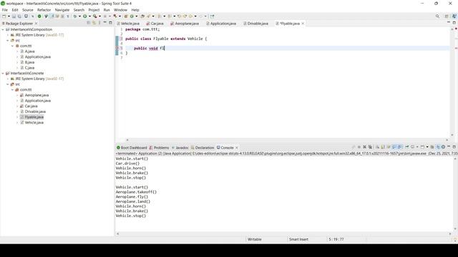This screenshot has height=257, width=458.
Task: Click the Save All toolbar icon
Action: pos(19,16)
